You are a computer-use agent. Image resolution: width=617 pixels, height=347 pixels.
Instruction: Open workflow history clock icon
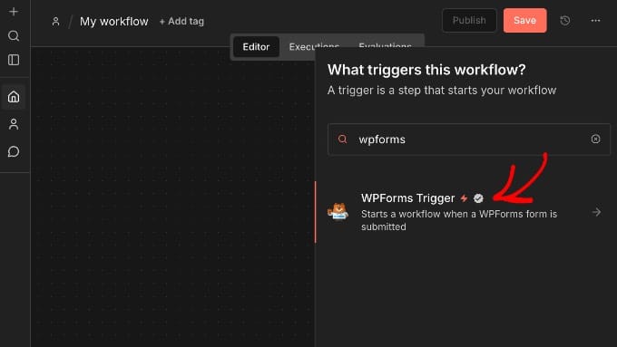click(x=565, y=21)
